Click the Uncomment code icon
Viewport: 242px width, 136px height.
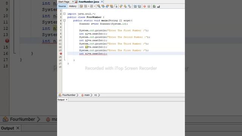pyautogui.click(x=158, y=6)
